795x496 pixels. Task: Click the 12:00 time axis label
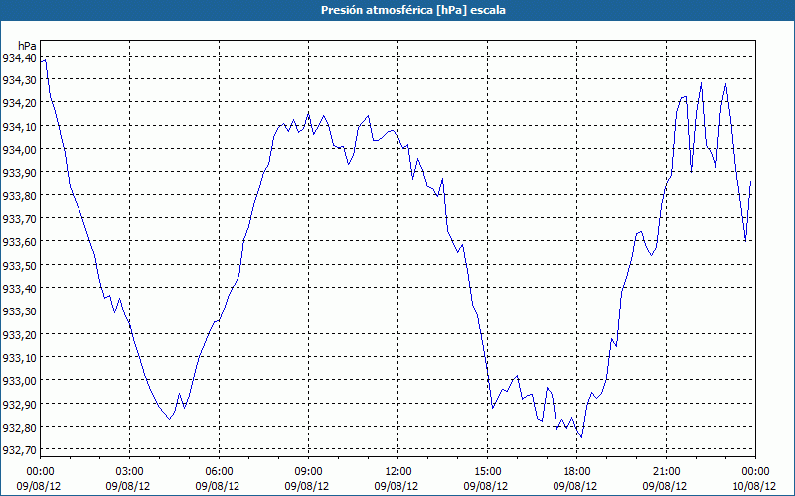pos(397,472)
